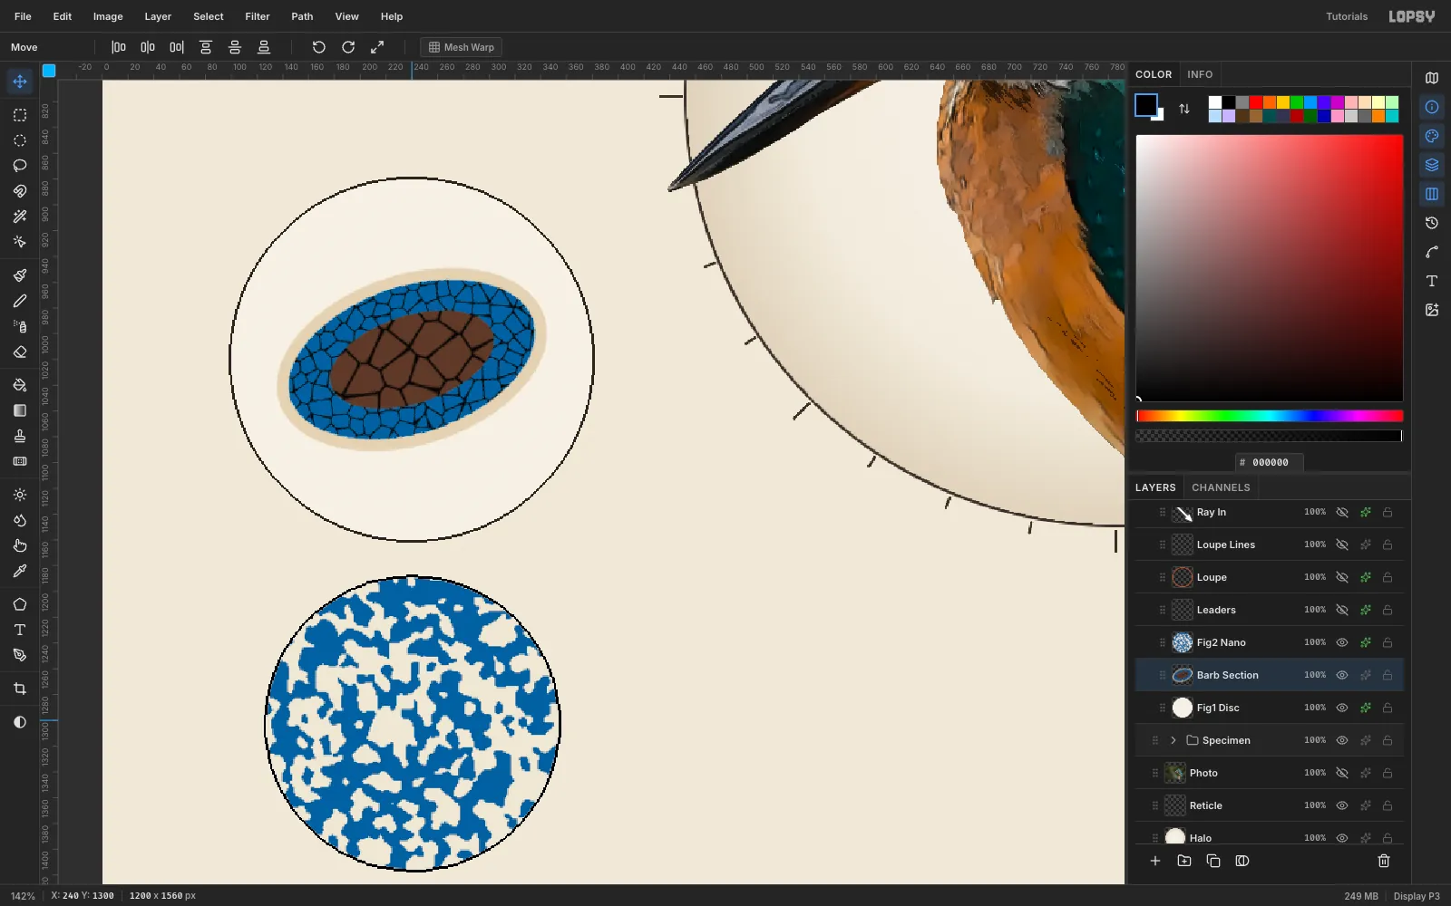
Task: Delete layer using the trash icon
Action: tap(1384, 861)
